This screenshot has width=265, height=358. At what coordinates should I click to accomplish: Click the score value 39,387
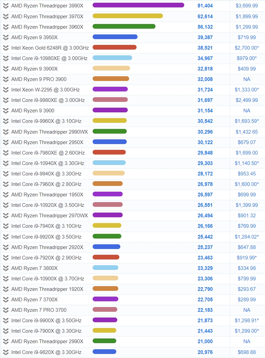coord(205,37)
